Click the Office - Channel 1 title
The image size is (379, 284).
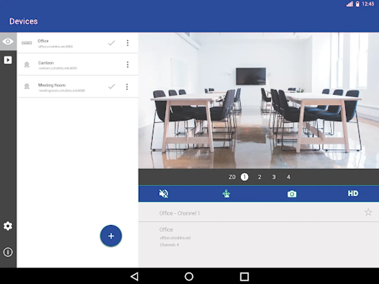pyautogui.click(x=179, y=213)
